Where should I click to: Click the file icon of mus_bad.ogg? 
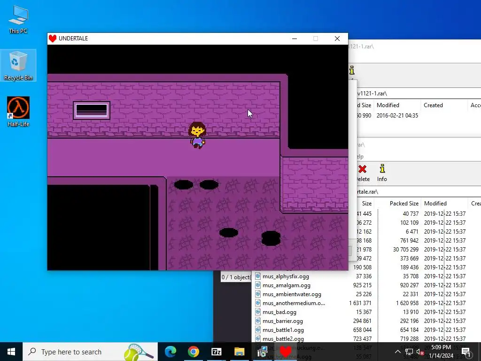pos(258,312)
